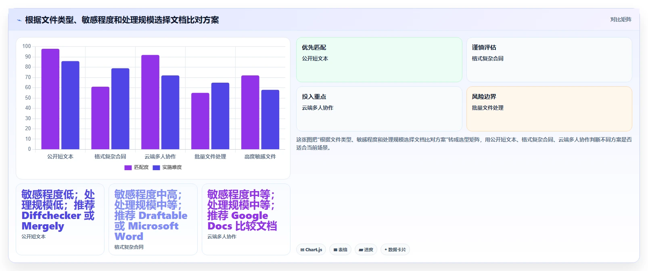Image resolution: width=648 pixels, height=271 pixels.
Task: Click the 实施难度 bar for 云端多人协作
Action: pos(170,113)
